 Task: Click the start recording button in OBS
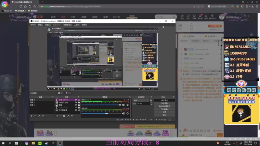pyautogui.click(x=164, y=103)
